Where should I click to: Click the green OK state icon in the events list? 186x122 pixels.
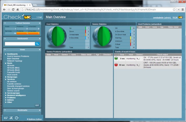tap(116, 58)
